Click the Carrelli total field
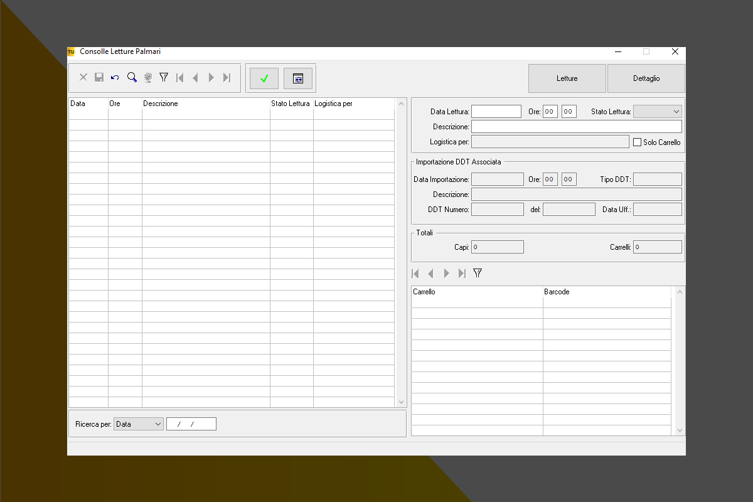The height and width of the screenshot is (502, 753). coord(658,247)
